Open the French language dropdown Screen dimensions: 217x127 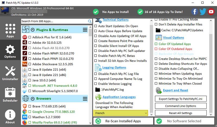121,113
